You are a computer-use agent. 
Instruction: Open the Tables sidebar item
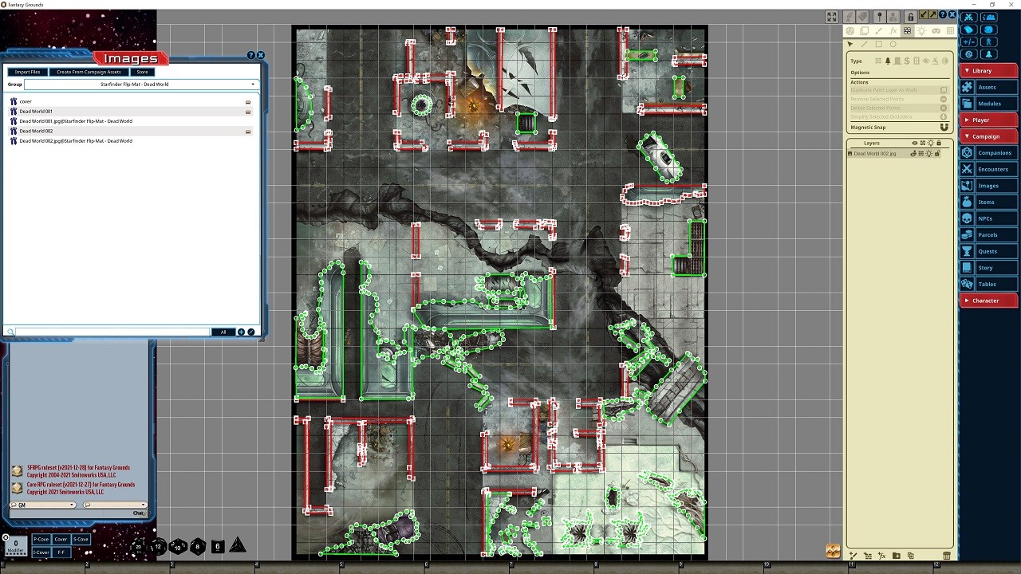(x=989, y=285)
